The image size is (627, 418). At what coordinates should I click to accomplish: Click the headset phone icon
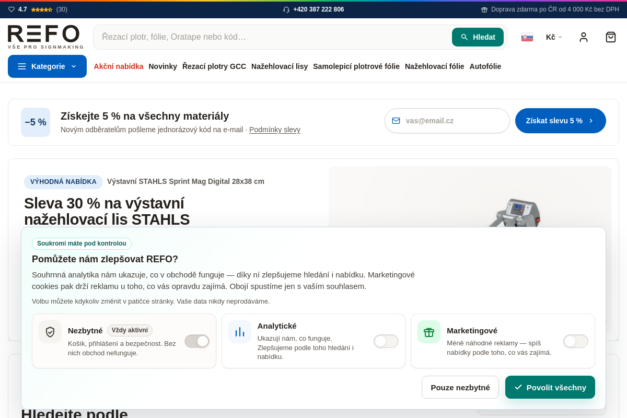(x=286, y=9)
